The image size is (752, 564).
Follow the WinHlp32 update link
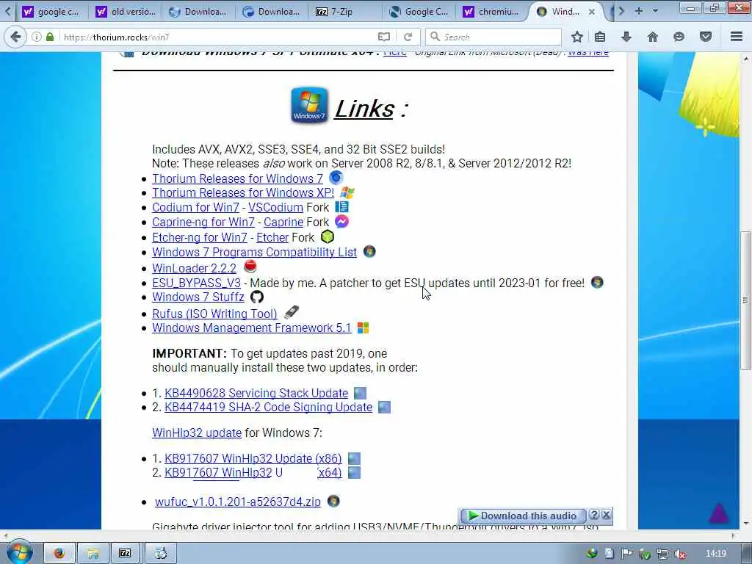[x=197, y=433]
